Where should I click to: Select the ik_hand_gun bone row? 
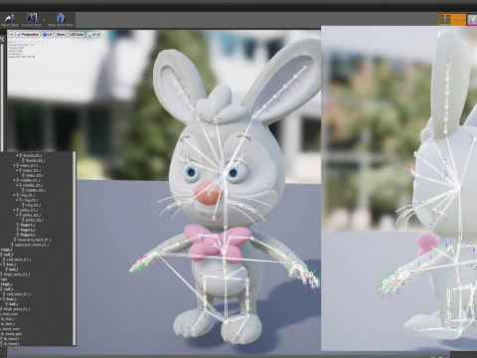pos(11,334)
